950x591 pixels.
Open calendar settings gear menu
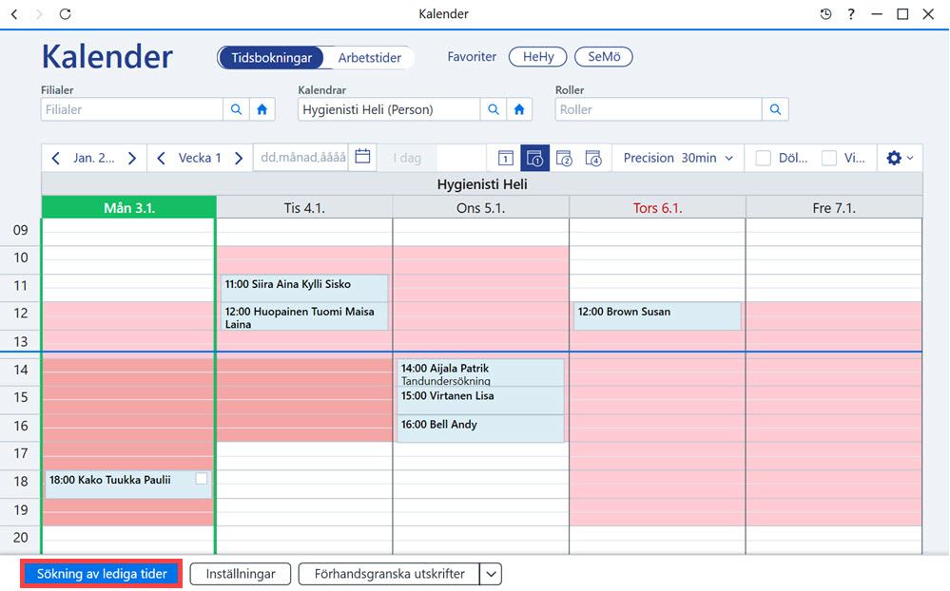(900, 158)
